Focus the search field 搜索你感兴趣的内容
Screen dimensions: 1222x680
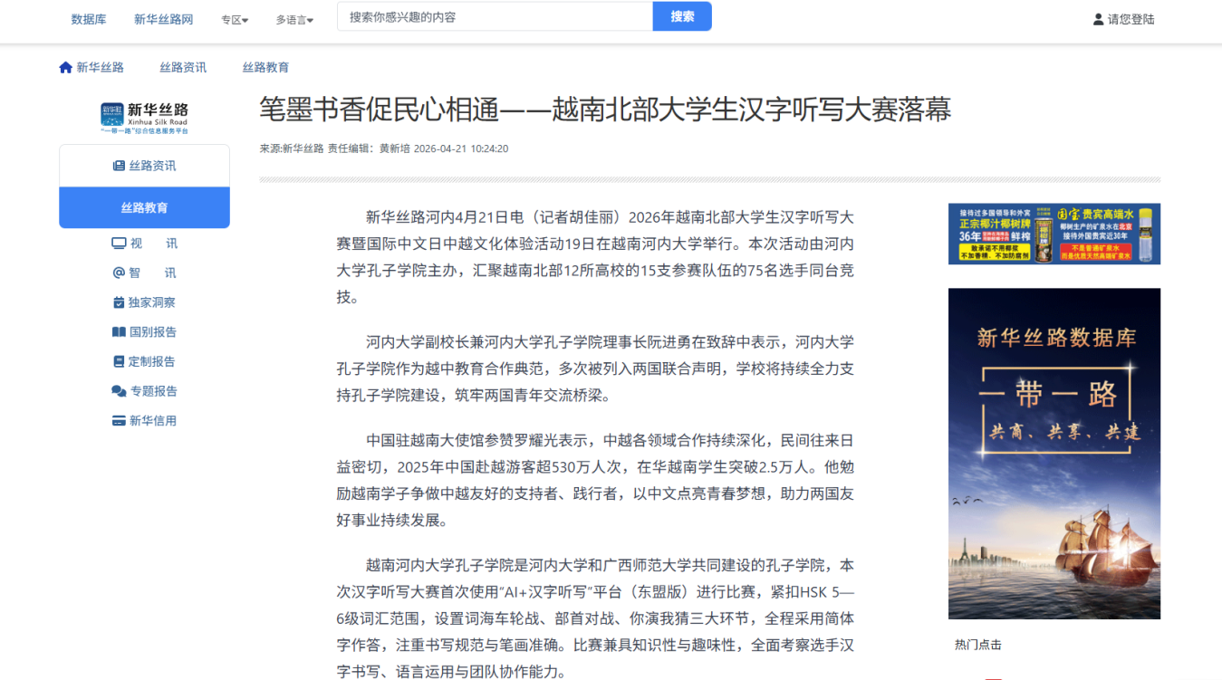click(x=495, y=16)
